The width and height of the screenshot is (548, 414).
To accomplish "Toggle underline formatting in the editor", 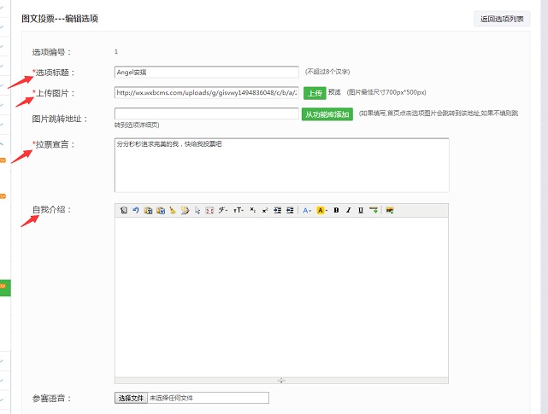I will coord(360,210).
